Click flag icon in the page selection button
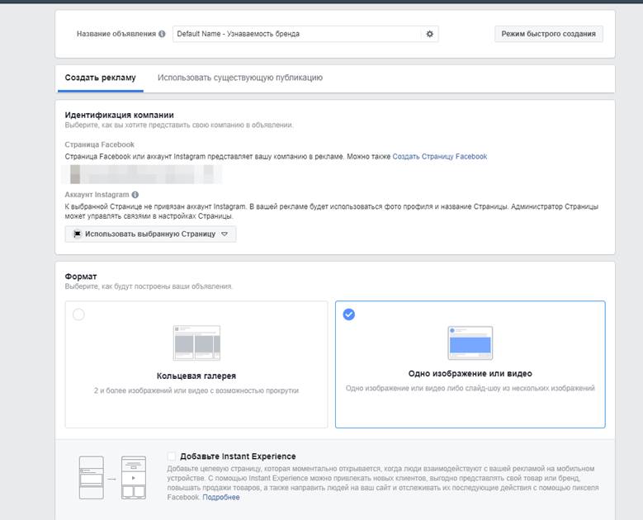The height and width of the screenshot is (520, 643). pyautogui.click(x=78, y=234)
